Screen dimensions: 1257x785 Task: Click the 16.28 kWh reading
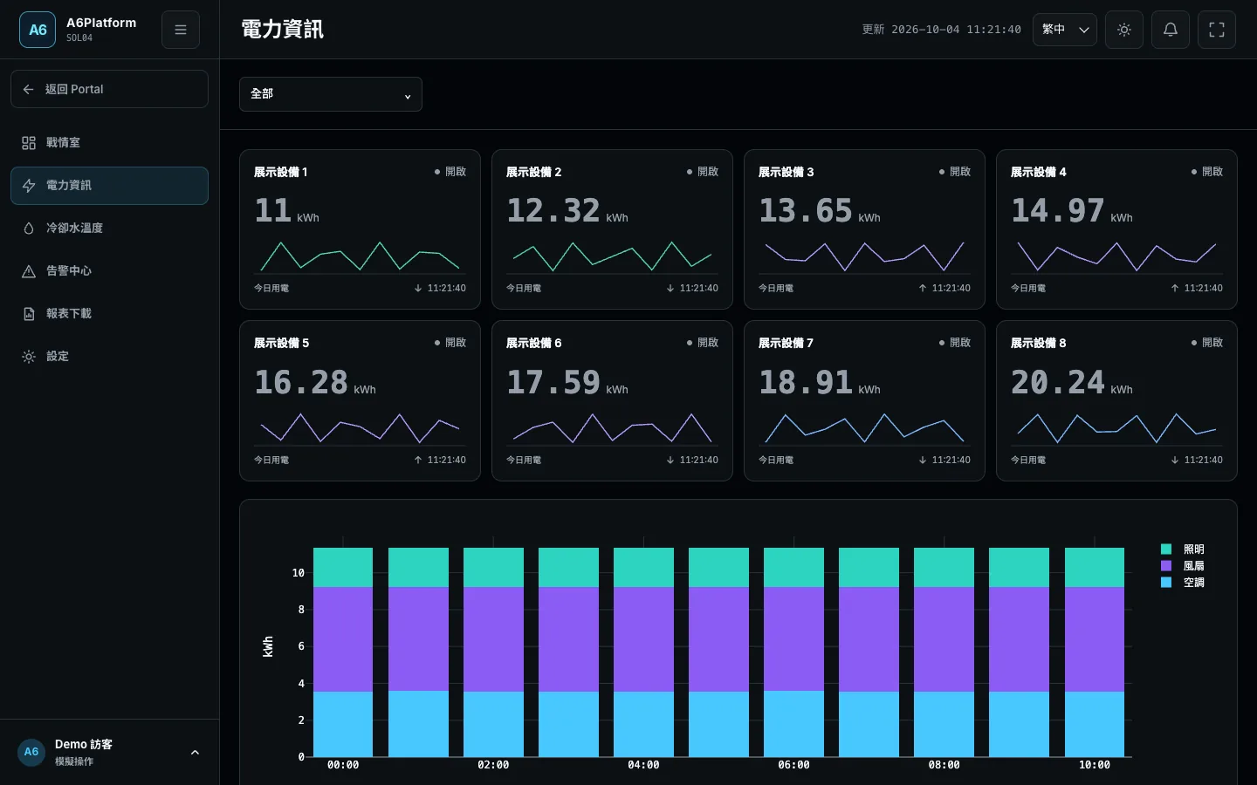315,383
